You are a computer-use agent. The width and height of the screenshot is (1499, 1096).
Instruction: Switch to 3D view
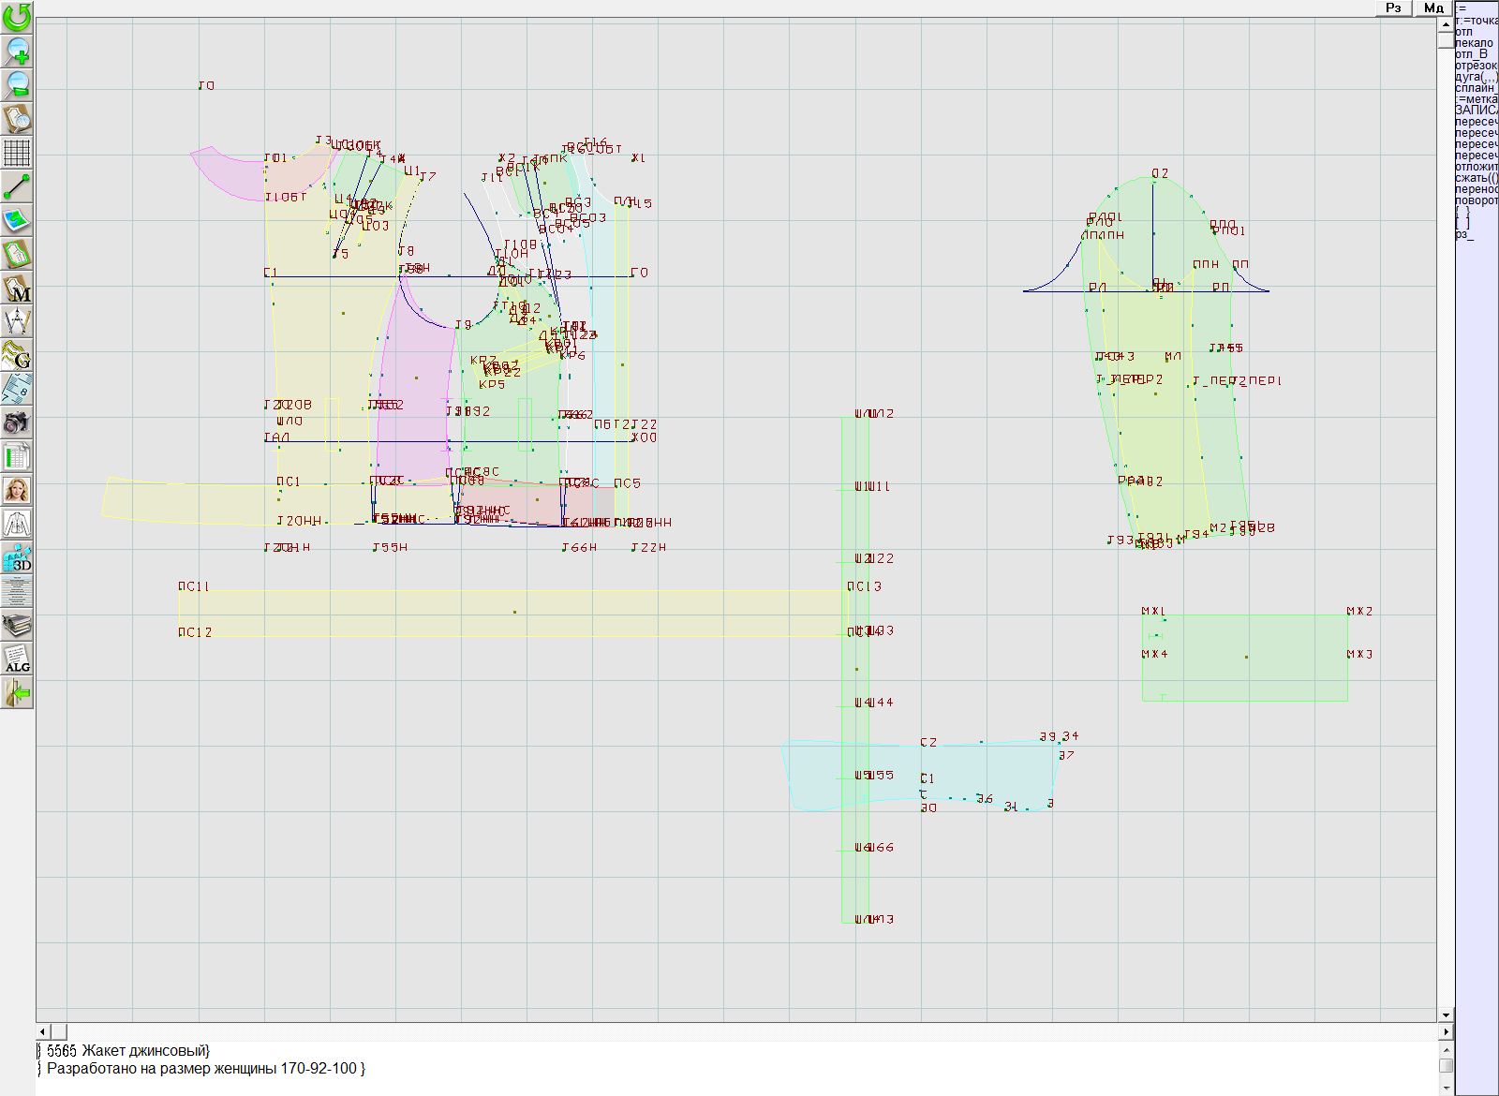[17, 558]
